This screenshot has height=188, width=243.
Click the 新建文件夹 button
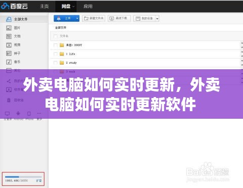pyautogui.click(x=94, y=18)
